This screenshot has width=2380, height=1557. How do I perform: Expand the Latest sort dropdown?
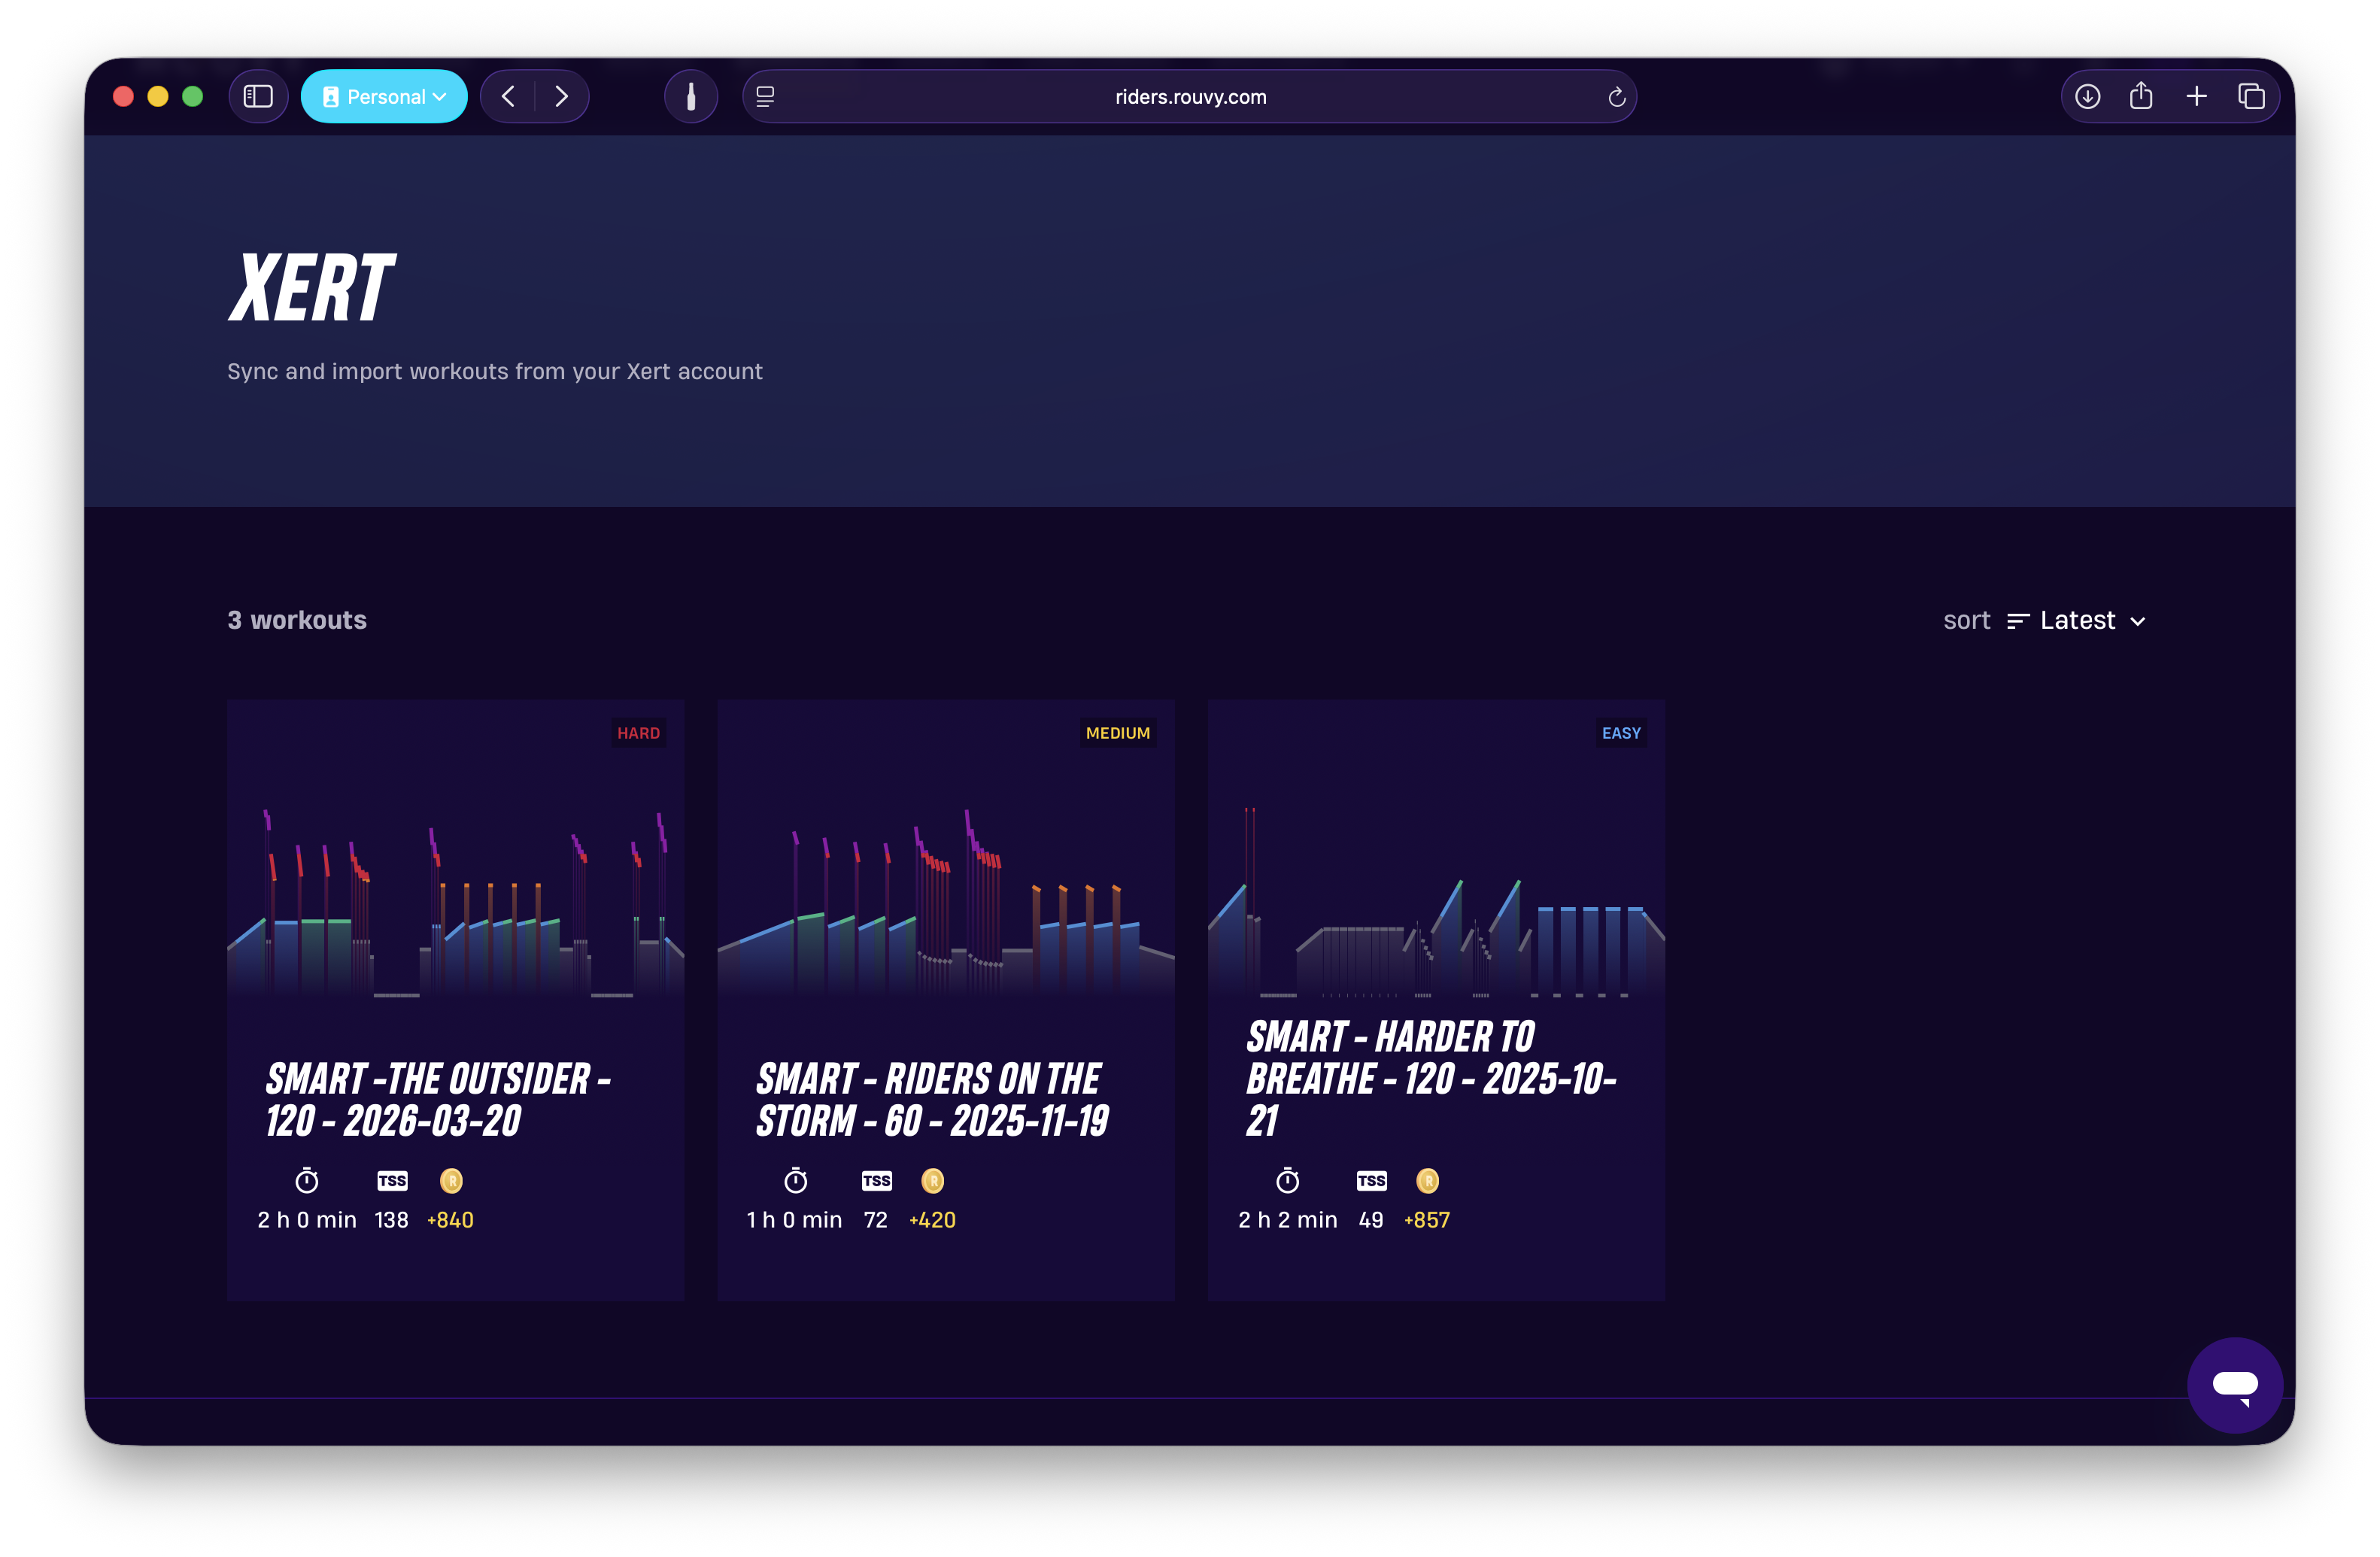[x=2093, y=621]
